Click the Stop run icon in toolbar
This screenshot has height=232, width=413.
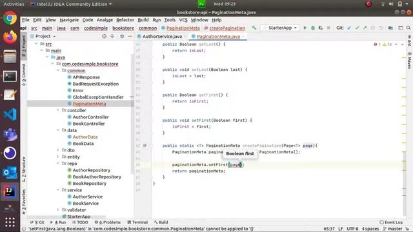pyautogui.click(x=328, y=28)
